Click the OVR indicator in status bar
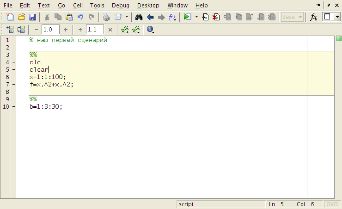This screenshot has height=209, width=342. (x=332, y=204)
